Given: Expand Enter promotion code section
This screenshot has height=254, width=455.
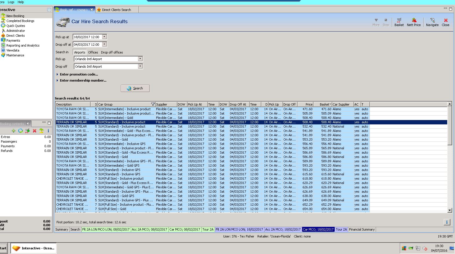Looking at the screenshot, I should pos(79,74).
